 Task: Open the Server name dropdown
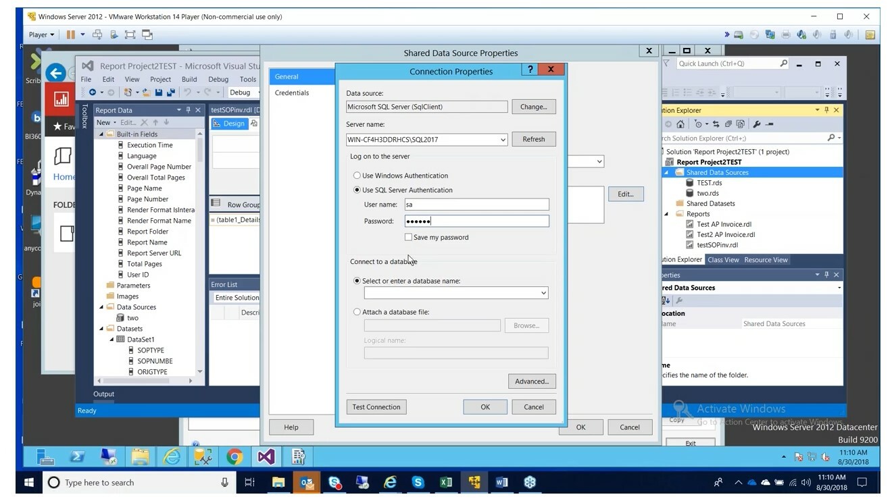(503, 139)
